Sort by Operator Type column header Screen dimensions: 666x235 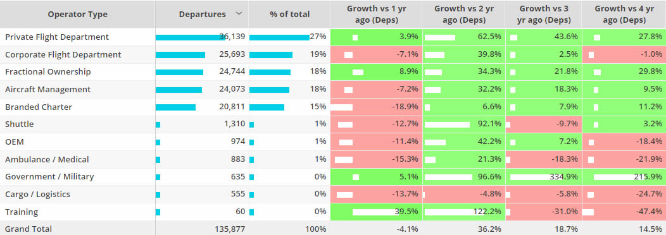point(78,15)
